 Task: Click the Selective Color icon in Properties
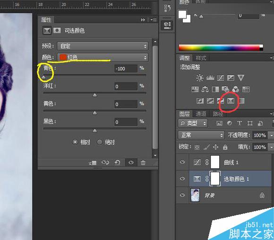(47, 31)
